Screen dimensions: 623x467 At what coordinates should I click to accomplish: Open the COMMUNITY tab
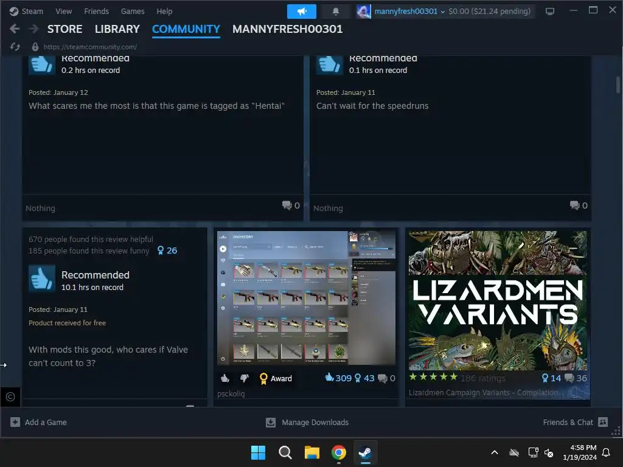pos(186,29)
